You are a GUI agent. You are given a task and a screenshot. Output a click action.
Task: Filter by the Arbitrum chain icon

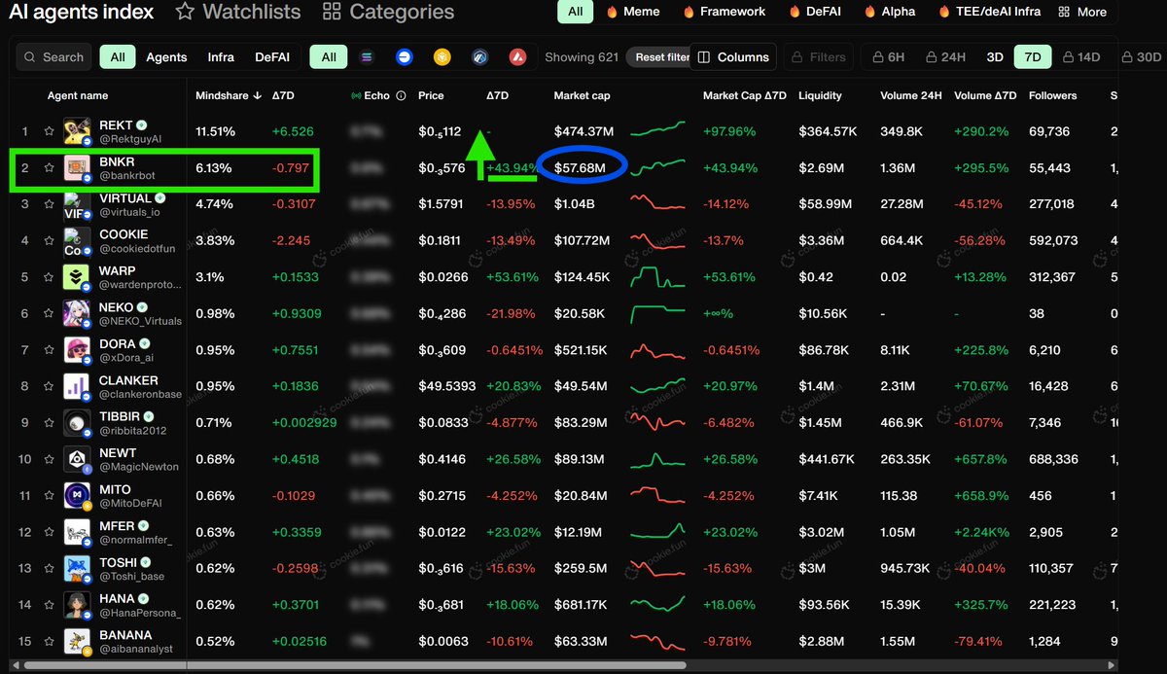[479, 56]
